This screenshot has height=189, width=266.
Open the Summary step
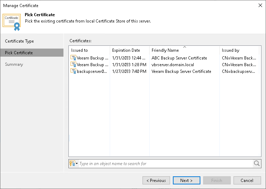coord(14,64)
